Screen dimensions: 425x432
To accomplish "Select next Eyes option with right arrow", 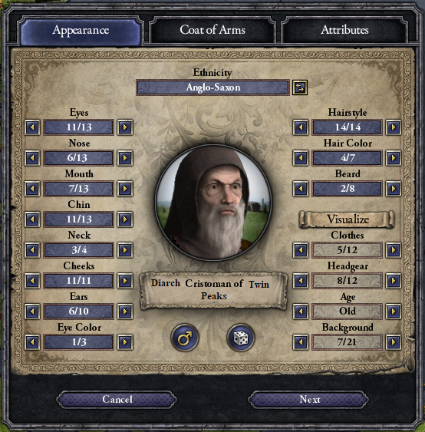I will (125, 127).
